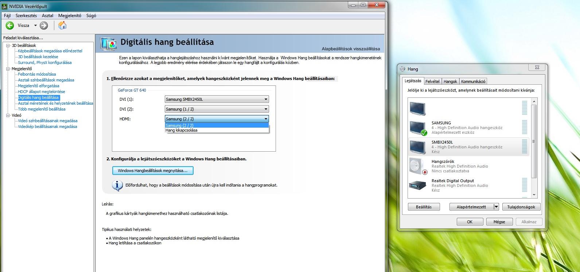Click the unnamed top monitor device icon
This screenshot has width=580, height=272.
click(418, 108)
